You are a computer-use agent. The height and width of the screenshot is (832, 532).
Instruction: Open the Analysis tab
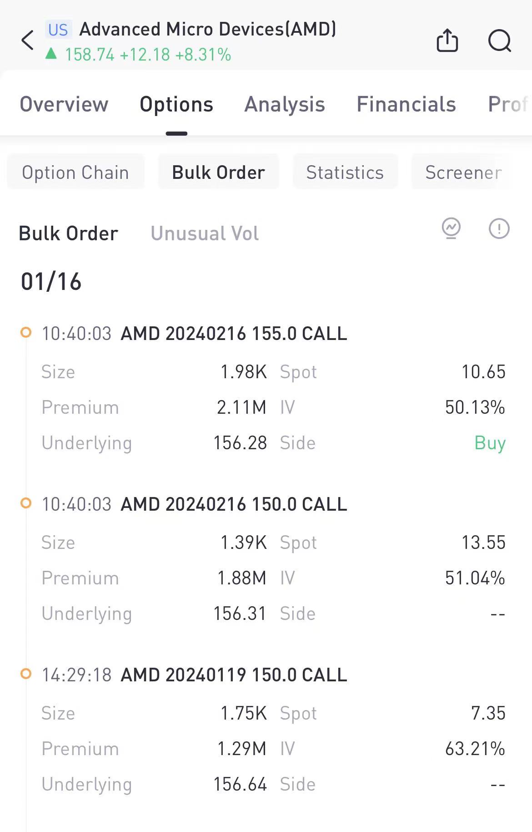click(285, 104)
